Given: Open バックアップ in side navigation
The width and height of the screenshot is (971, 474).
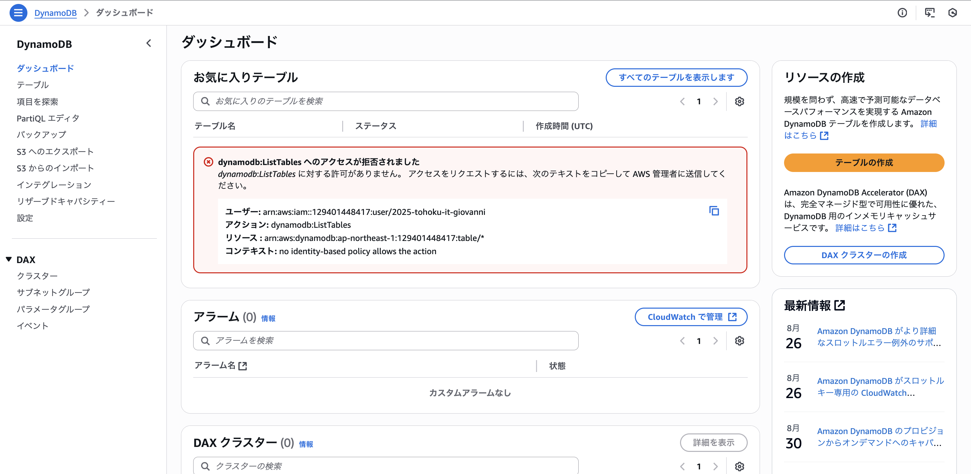Looking at the screenshot, I should [42, 135].
